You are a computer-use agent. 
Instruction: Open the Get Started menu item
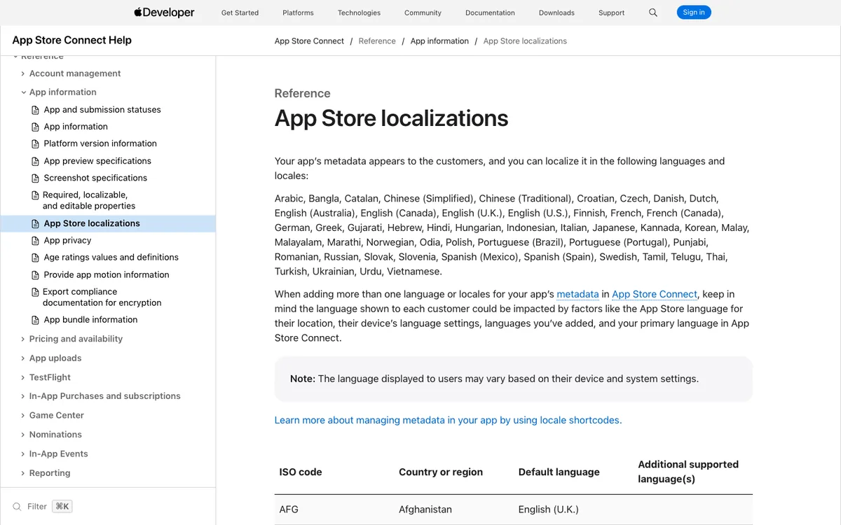point(240,13)
